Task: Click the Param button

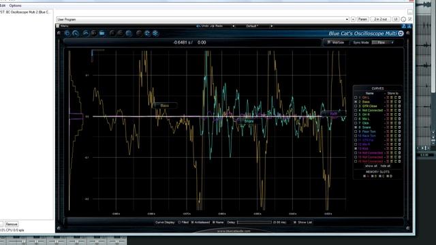Action: (x=362, y=19)
